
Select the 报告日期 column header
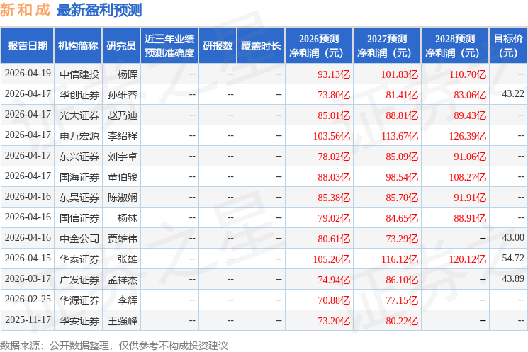pos(27,45)
